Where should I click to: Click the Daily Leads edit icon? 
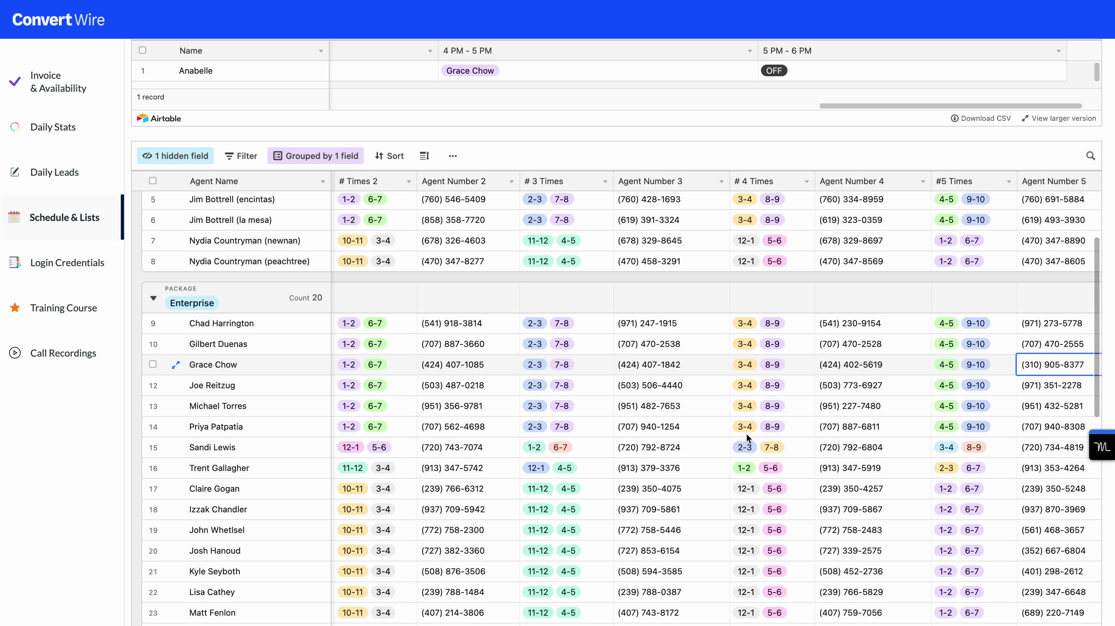(x=15, y=172)
